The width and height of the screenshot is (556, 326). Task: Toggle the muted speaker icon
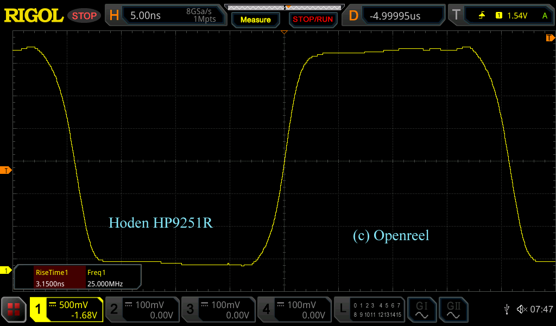[x=522, y=309]
